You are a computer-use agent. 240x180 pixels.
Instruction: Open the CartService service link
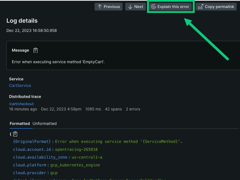pos(20,86)
